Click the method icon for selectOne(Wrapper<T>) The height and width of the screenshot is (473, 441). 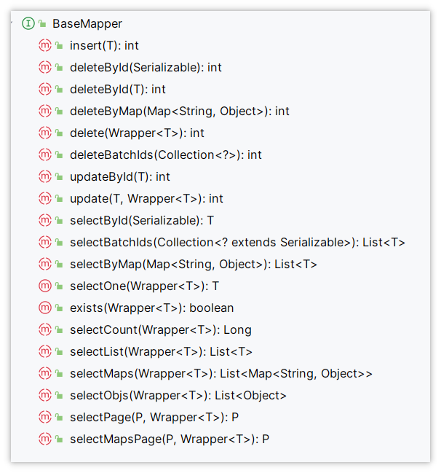coord(45,286)
